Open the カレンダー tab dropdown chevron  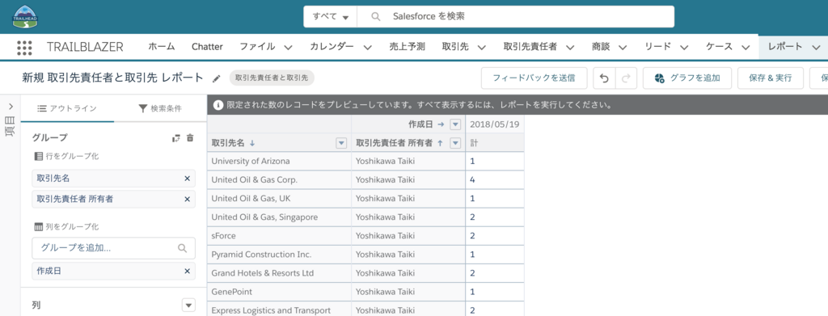click(368, 47)
